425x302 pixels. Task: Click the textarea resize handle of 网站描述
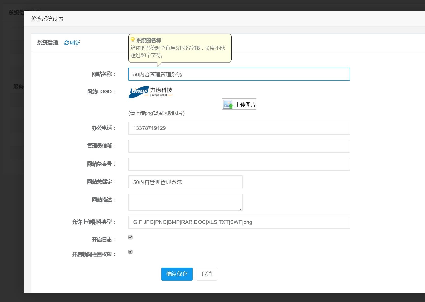pyautogui.click(x=241, y=209)
